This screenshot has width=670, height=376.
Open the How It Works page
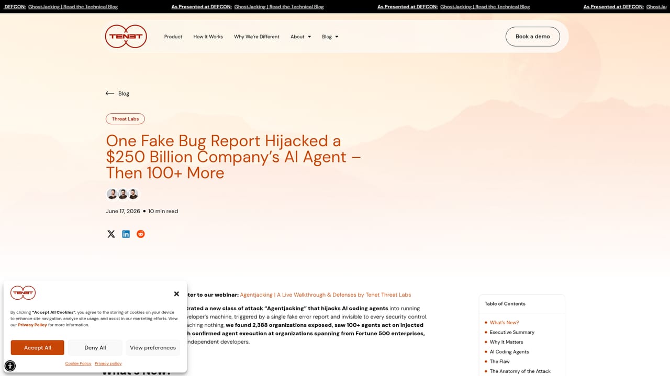(208, 37)
